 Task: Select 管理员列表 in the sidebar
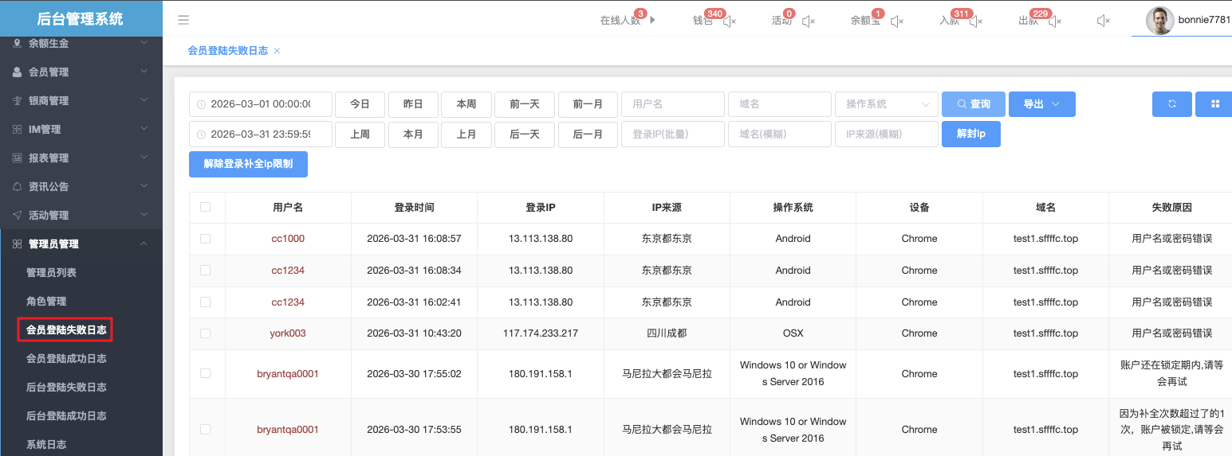52,273
